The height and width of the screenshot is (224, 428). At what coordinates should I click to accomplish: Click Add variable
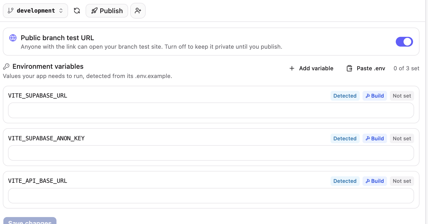click(311, 68)
